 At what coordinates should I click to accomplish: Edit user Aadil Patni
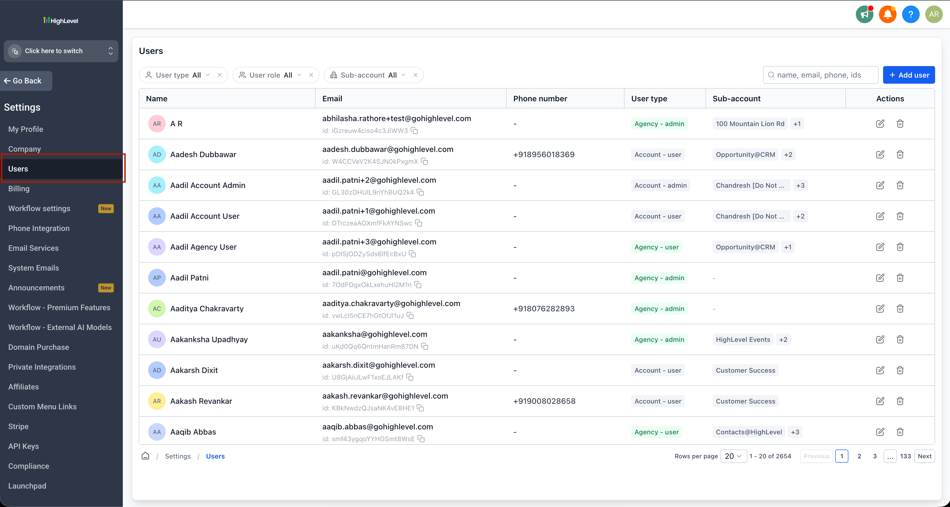point(880,278)
